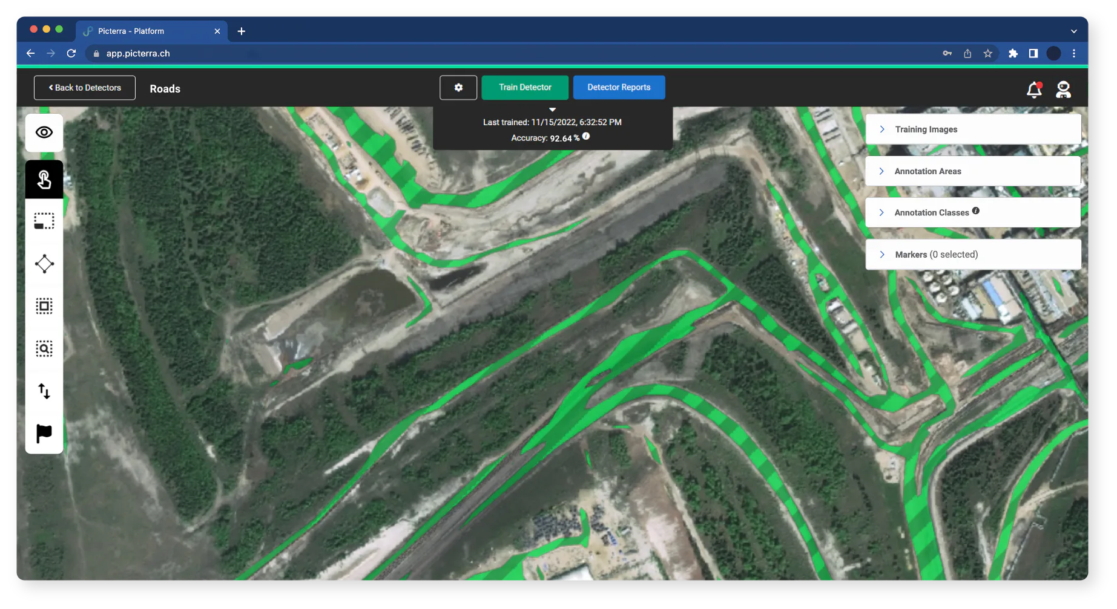Image resolution: width=1117 pixels, height=609 pixels.
Task: Share the page via share icon
Action: coord(967,53)
